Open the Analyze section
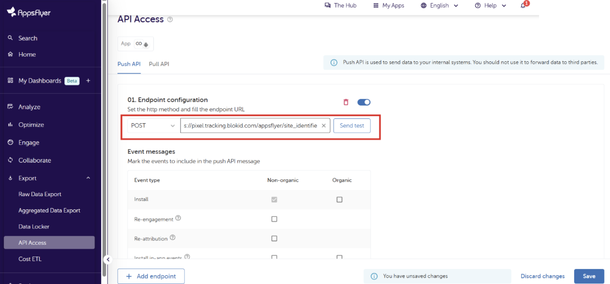Image resolution: width=610 pixels, height=284 pixels. (29, 107)
